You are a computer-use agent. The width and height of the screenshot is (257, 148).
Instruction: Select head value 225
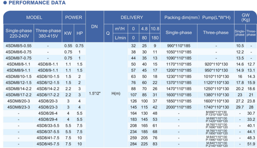[144, 144]
